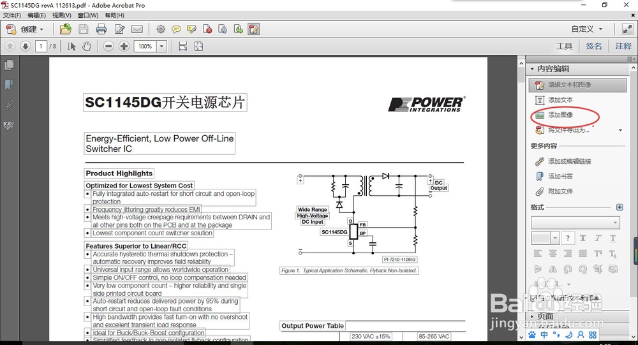Switch to the 工具 (Tools) pane
The width and height of the screenshot is (638, 345).
[565, 47]
